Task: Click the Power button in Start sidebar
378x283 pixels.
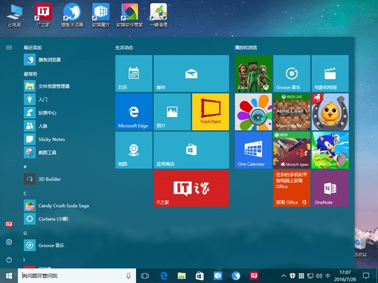Action: click(9, 260)
